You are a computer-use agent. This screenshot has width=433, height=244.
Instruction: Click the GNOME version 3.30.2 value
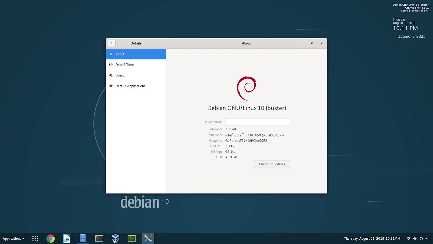coord(230,146)
